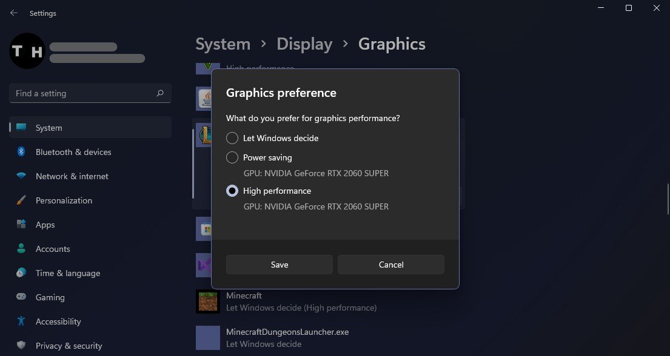The image size is (670, 356).
Task: Open Network & internet settings
Action: [x=90, y=176]
